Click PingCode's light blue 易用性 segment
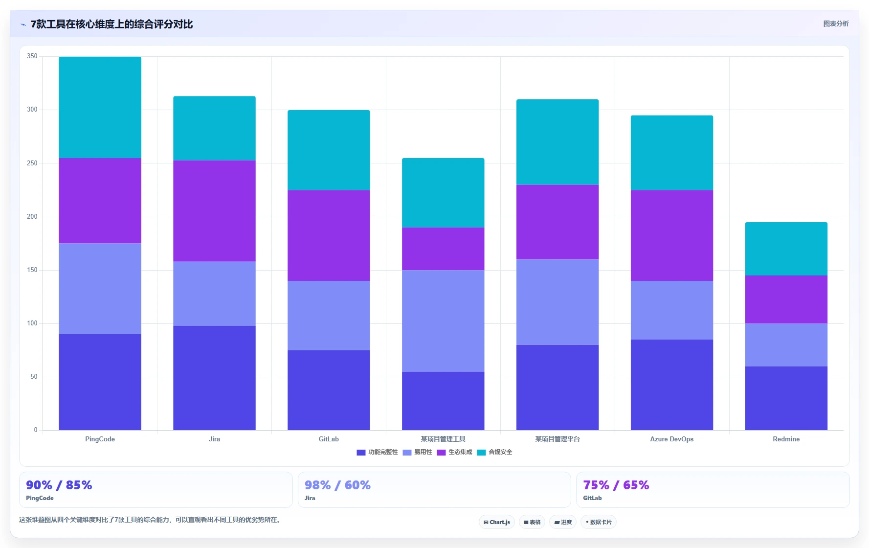This screenshot has width=869, height=548. (x=100, y=289)
